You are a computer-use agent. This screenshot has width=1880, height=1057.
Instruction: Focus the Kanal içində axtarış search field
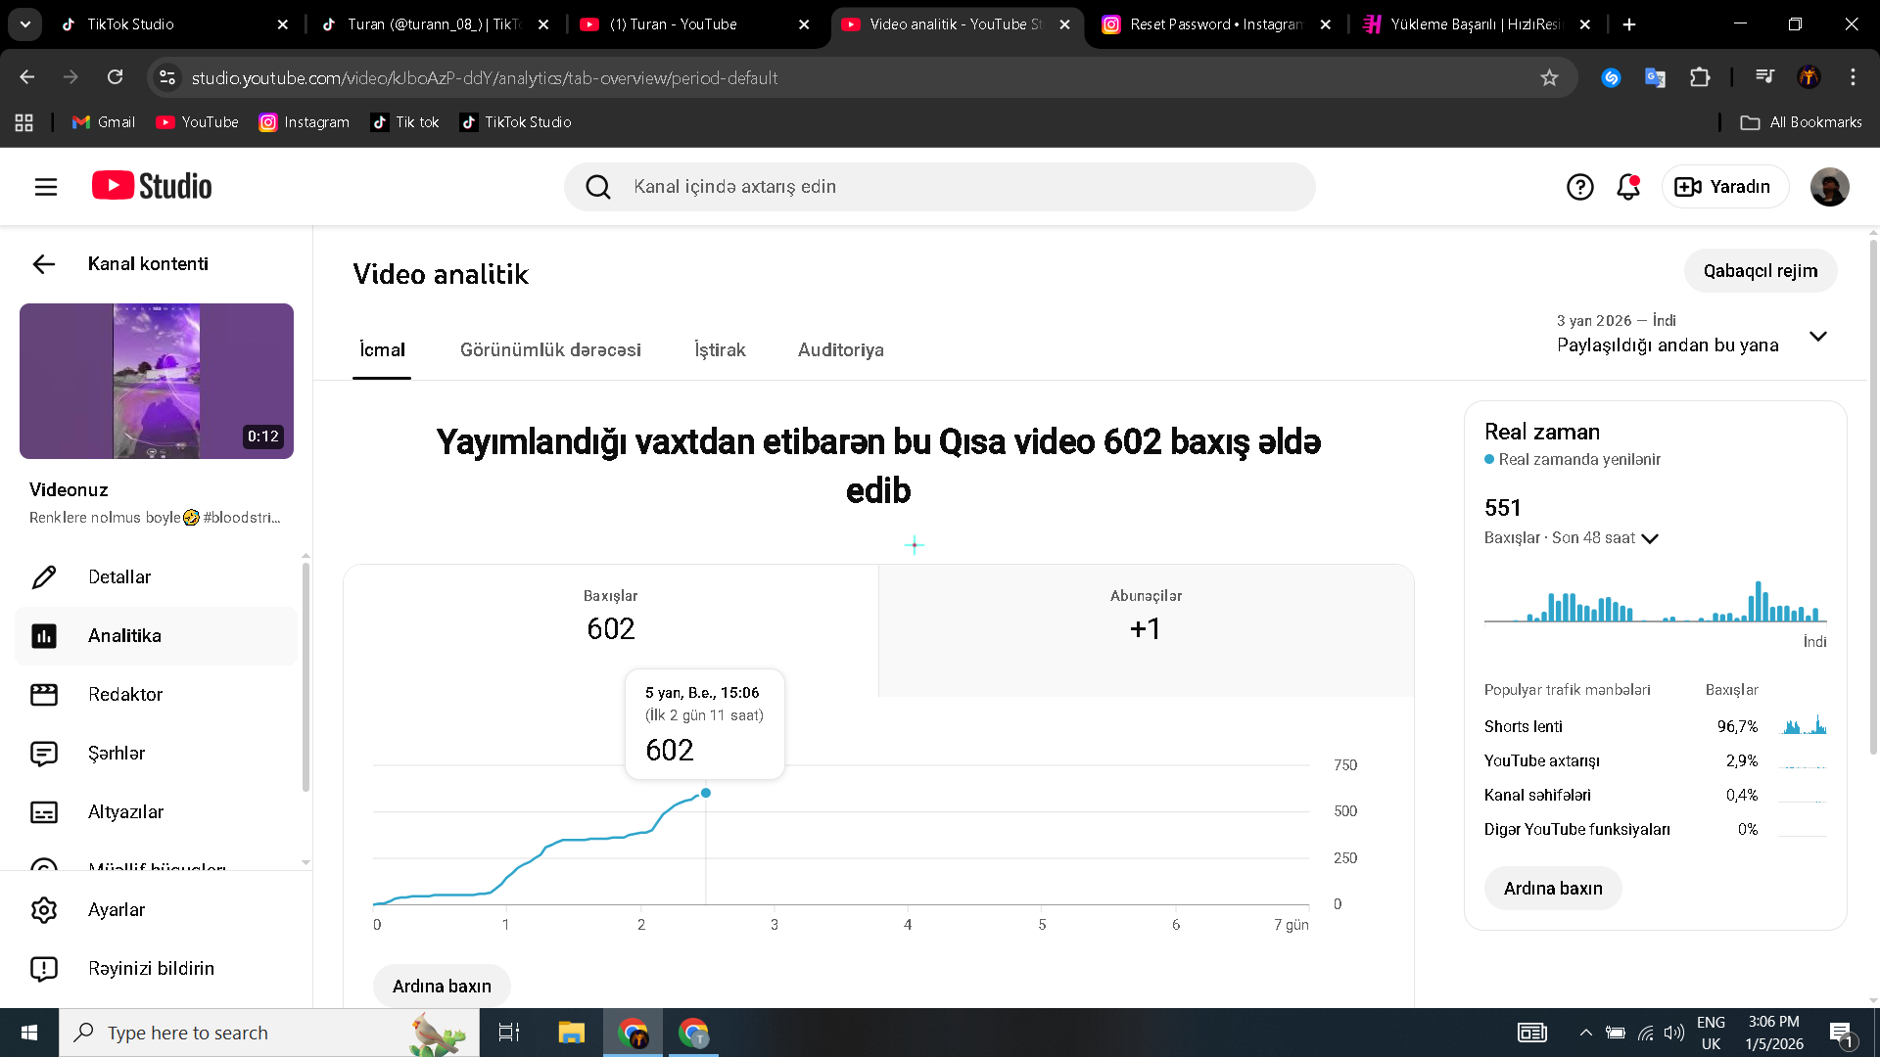pos(939,187)
